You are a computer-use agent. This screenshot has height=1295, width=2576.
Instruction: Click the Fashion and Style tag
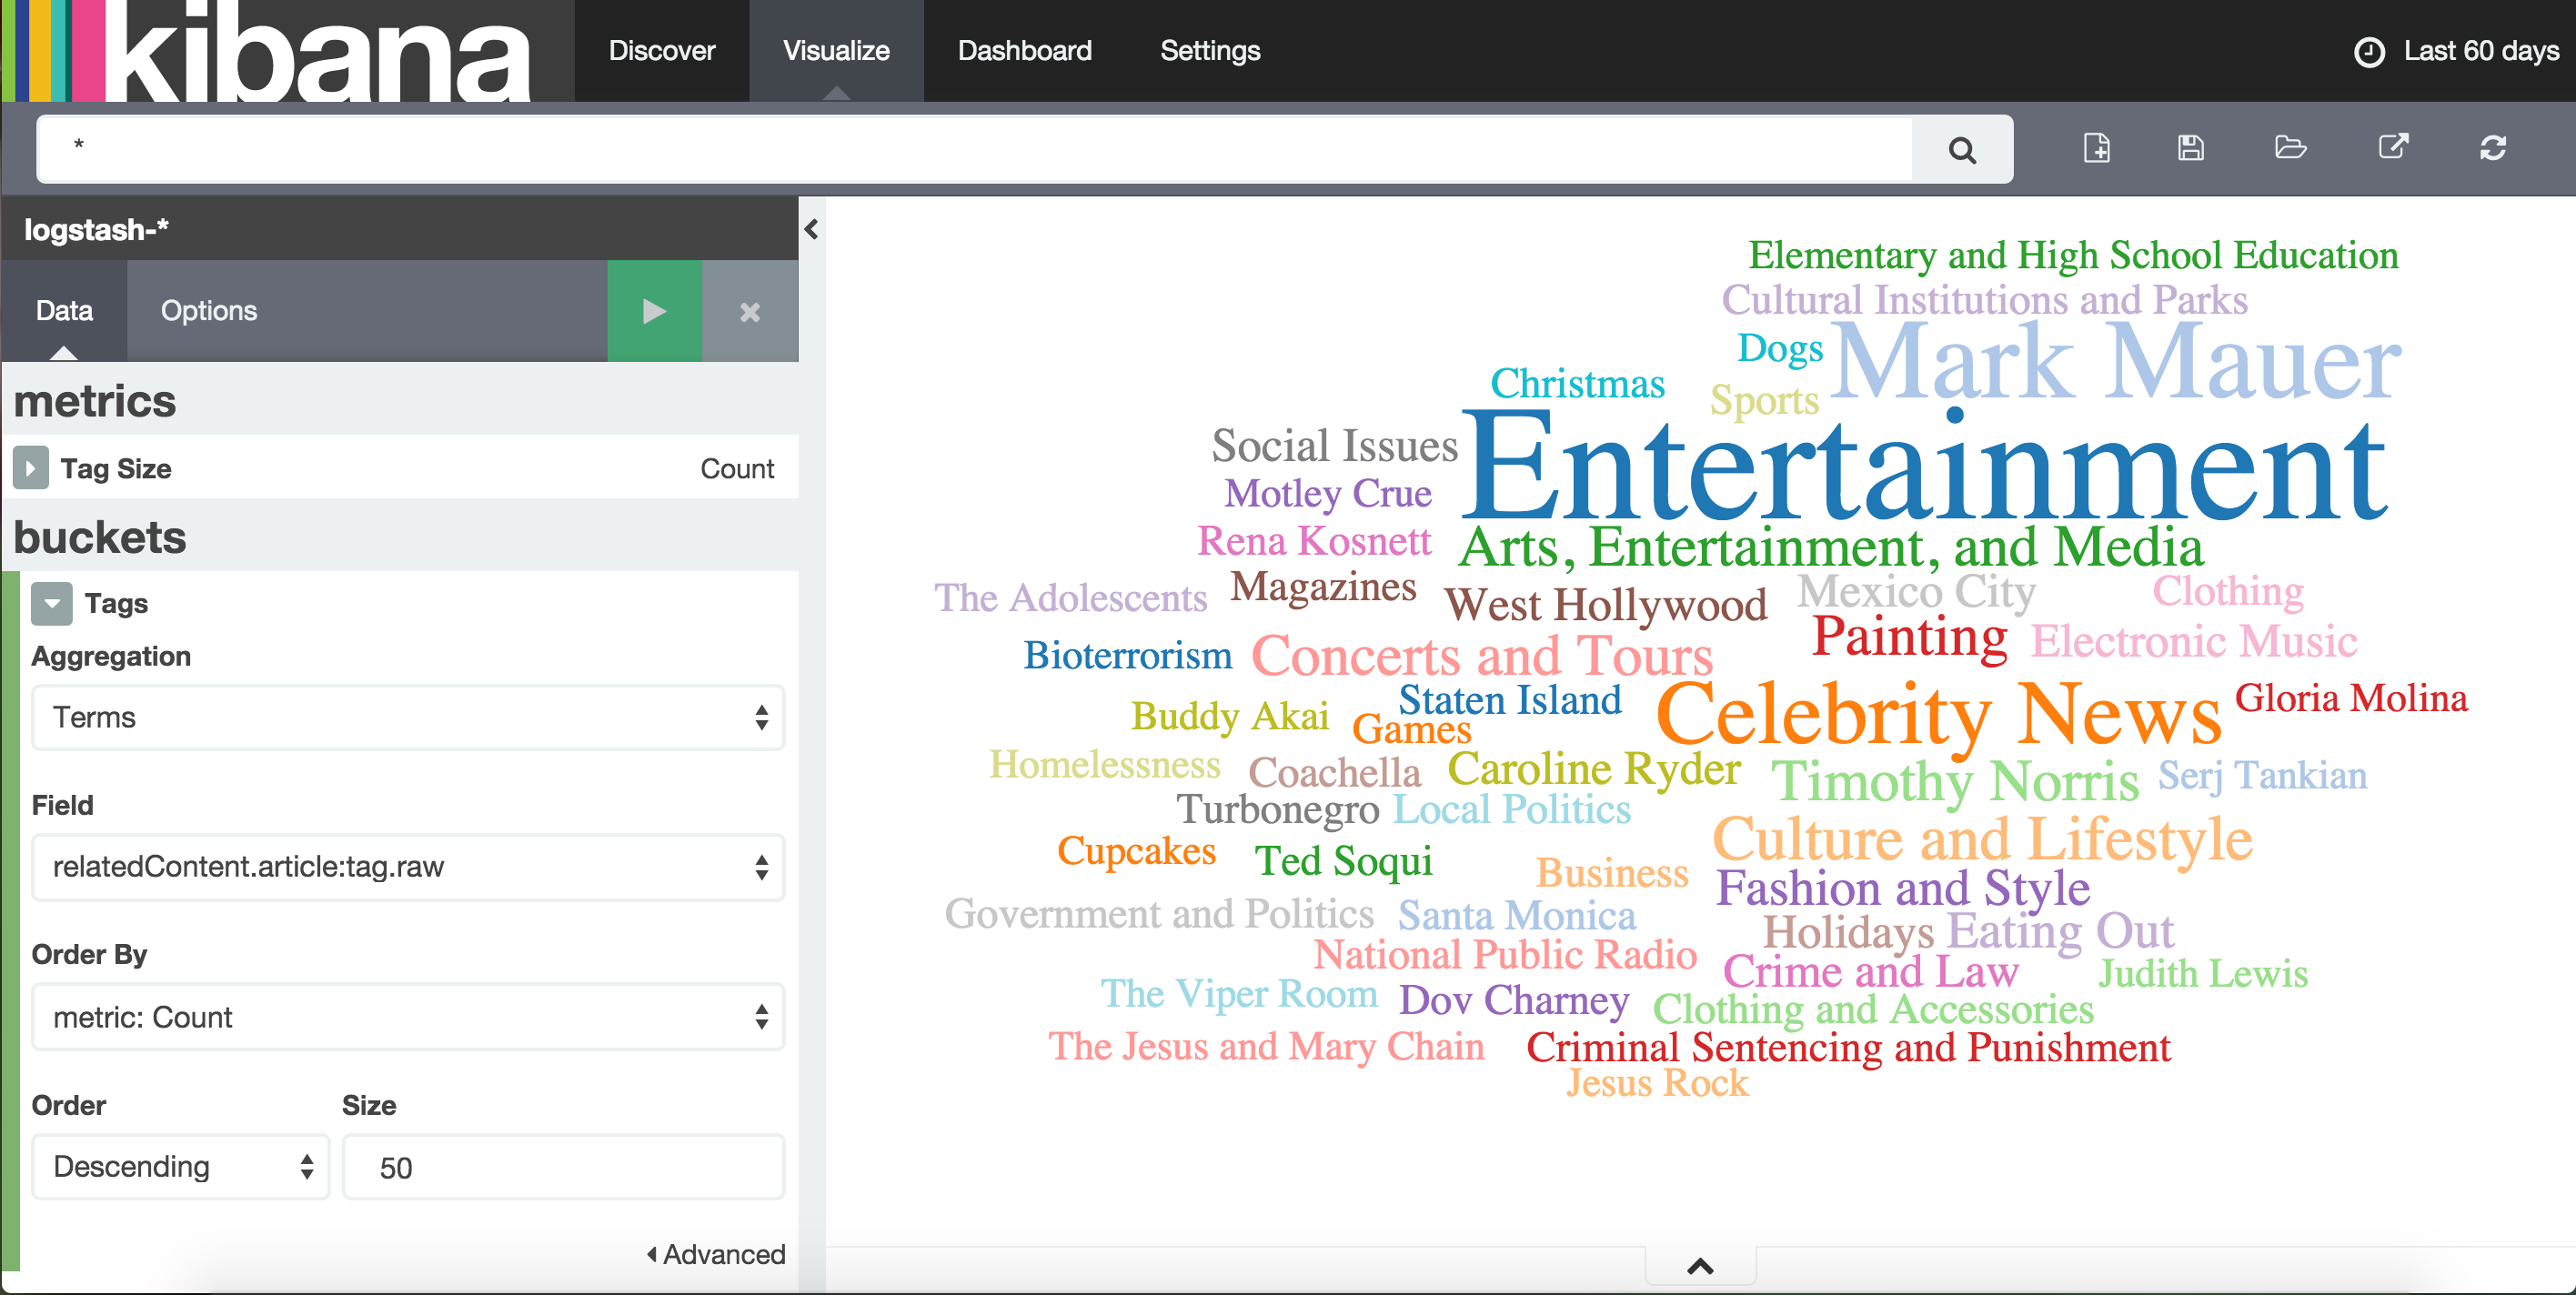(x=1903, y=888)
